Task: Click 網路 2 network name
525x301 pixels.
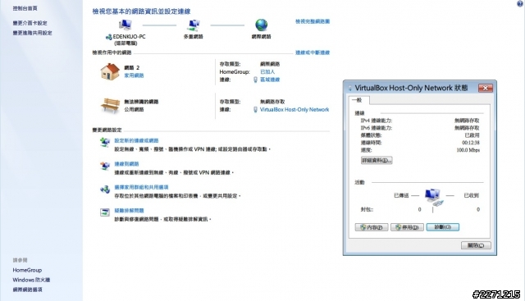Action: coord(131,67)
